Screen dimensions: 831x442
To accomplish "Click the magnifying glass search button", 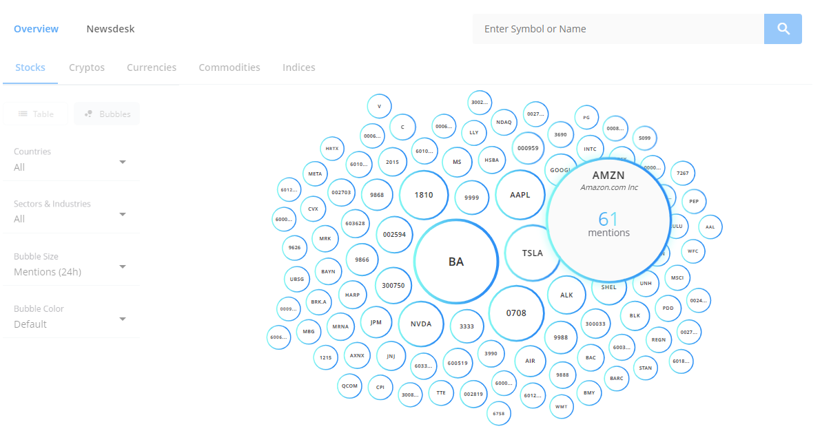I will click(x=783, y=29).
